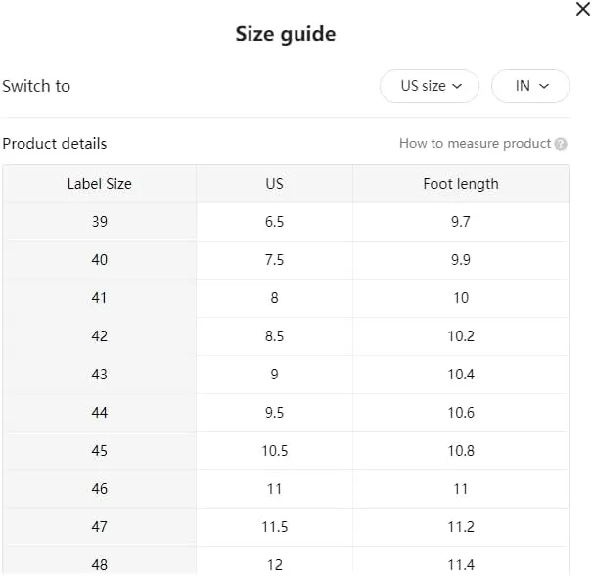Click the Product details heading
The image size is (592, 576).
tap(55, 144)
